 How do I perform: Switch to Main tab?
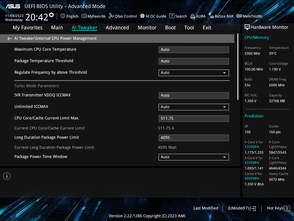click(57, 28)
